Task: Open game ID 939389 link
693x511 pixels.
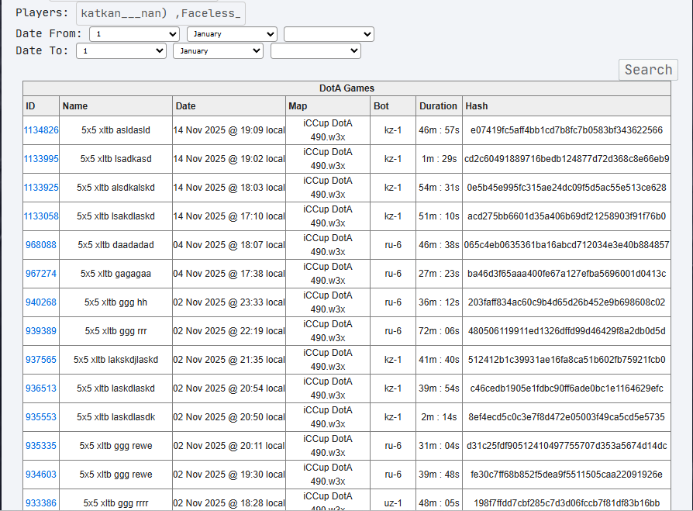Action: coord(41,331)
